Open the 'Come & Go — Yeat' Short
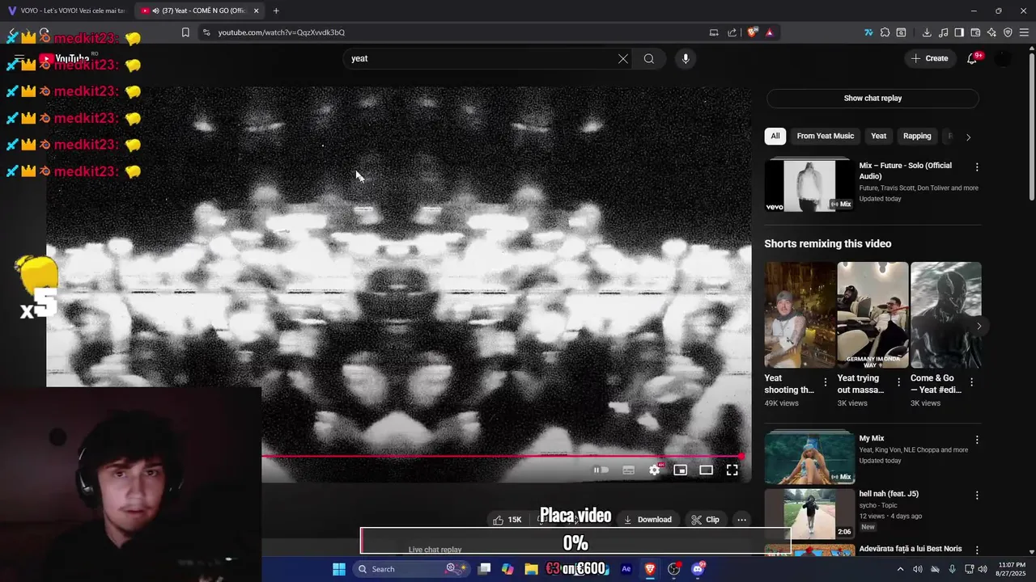This screenshot has height=582, width=1036. click(945, 314)
